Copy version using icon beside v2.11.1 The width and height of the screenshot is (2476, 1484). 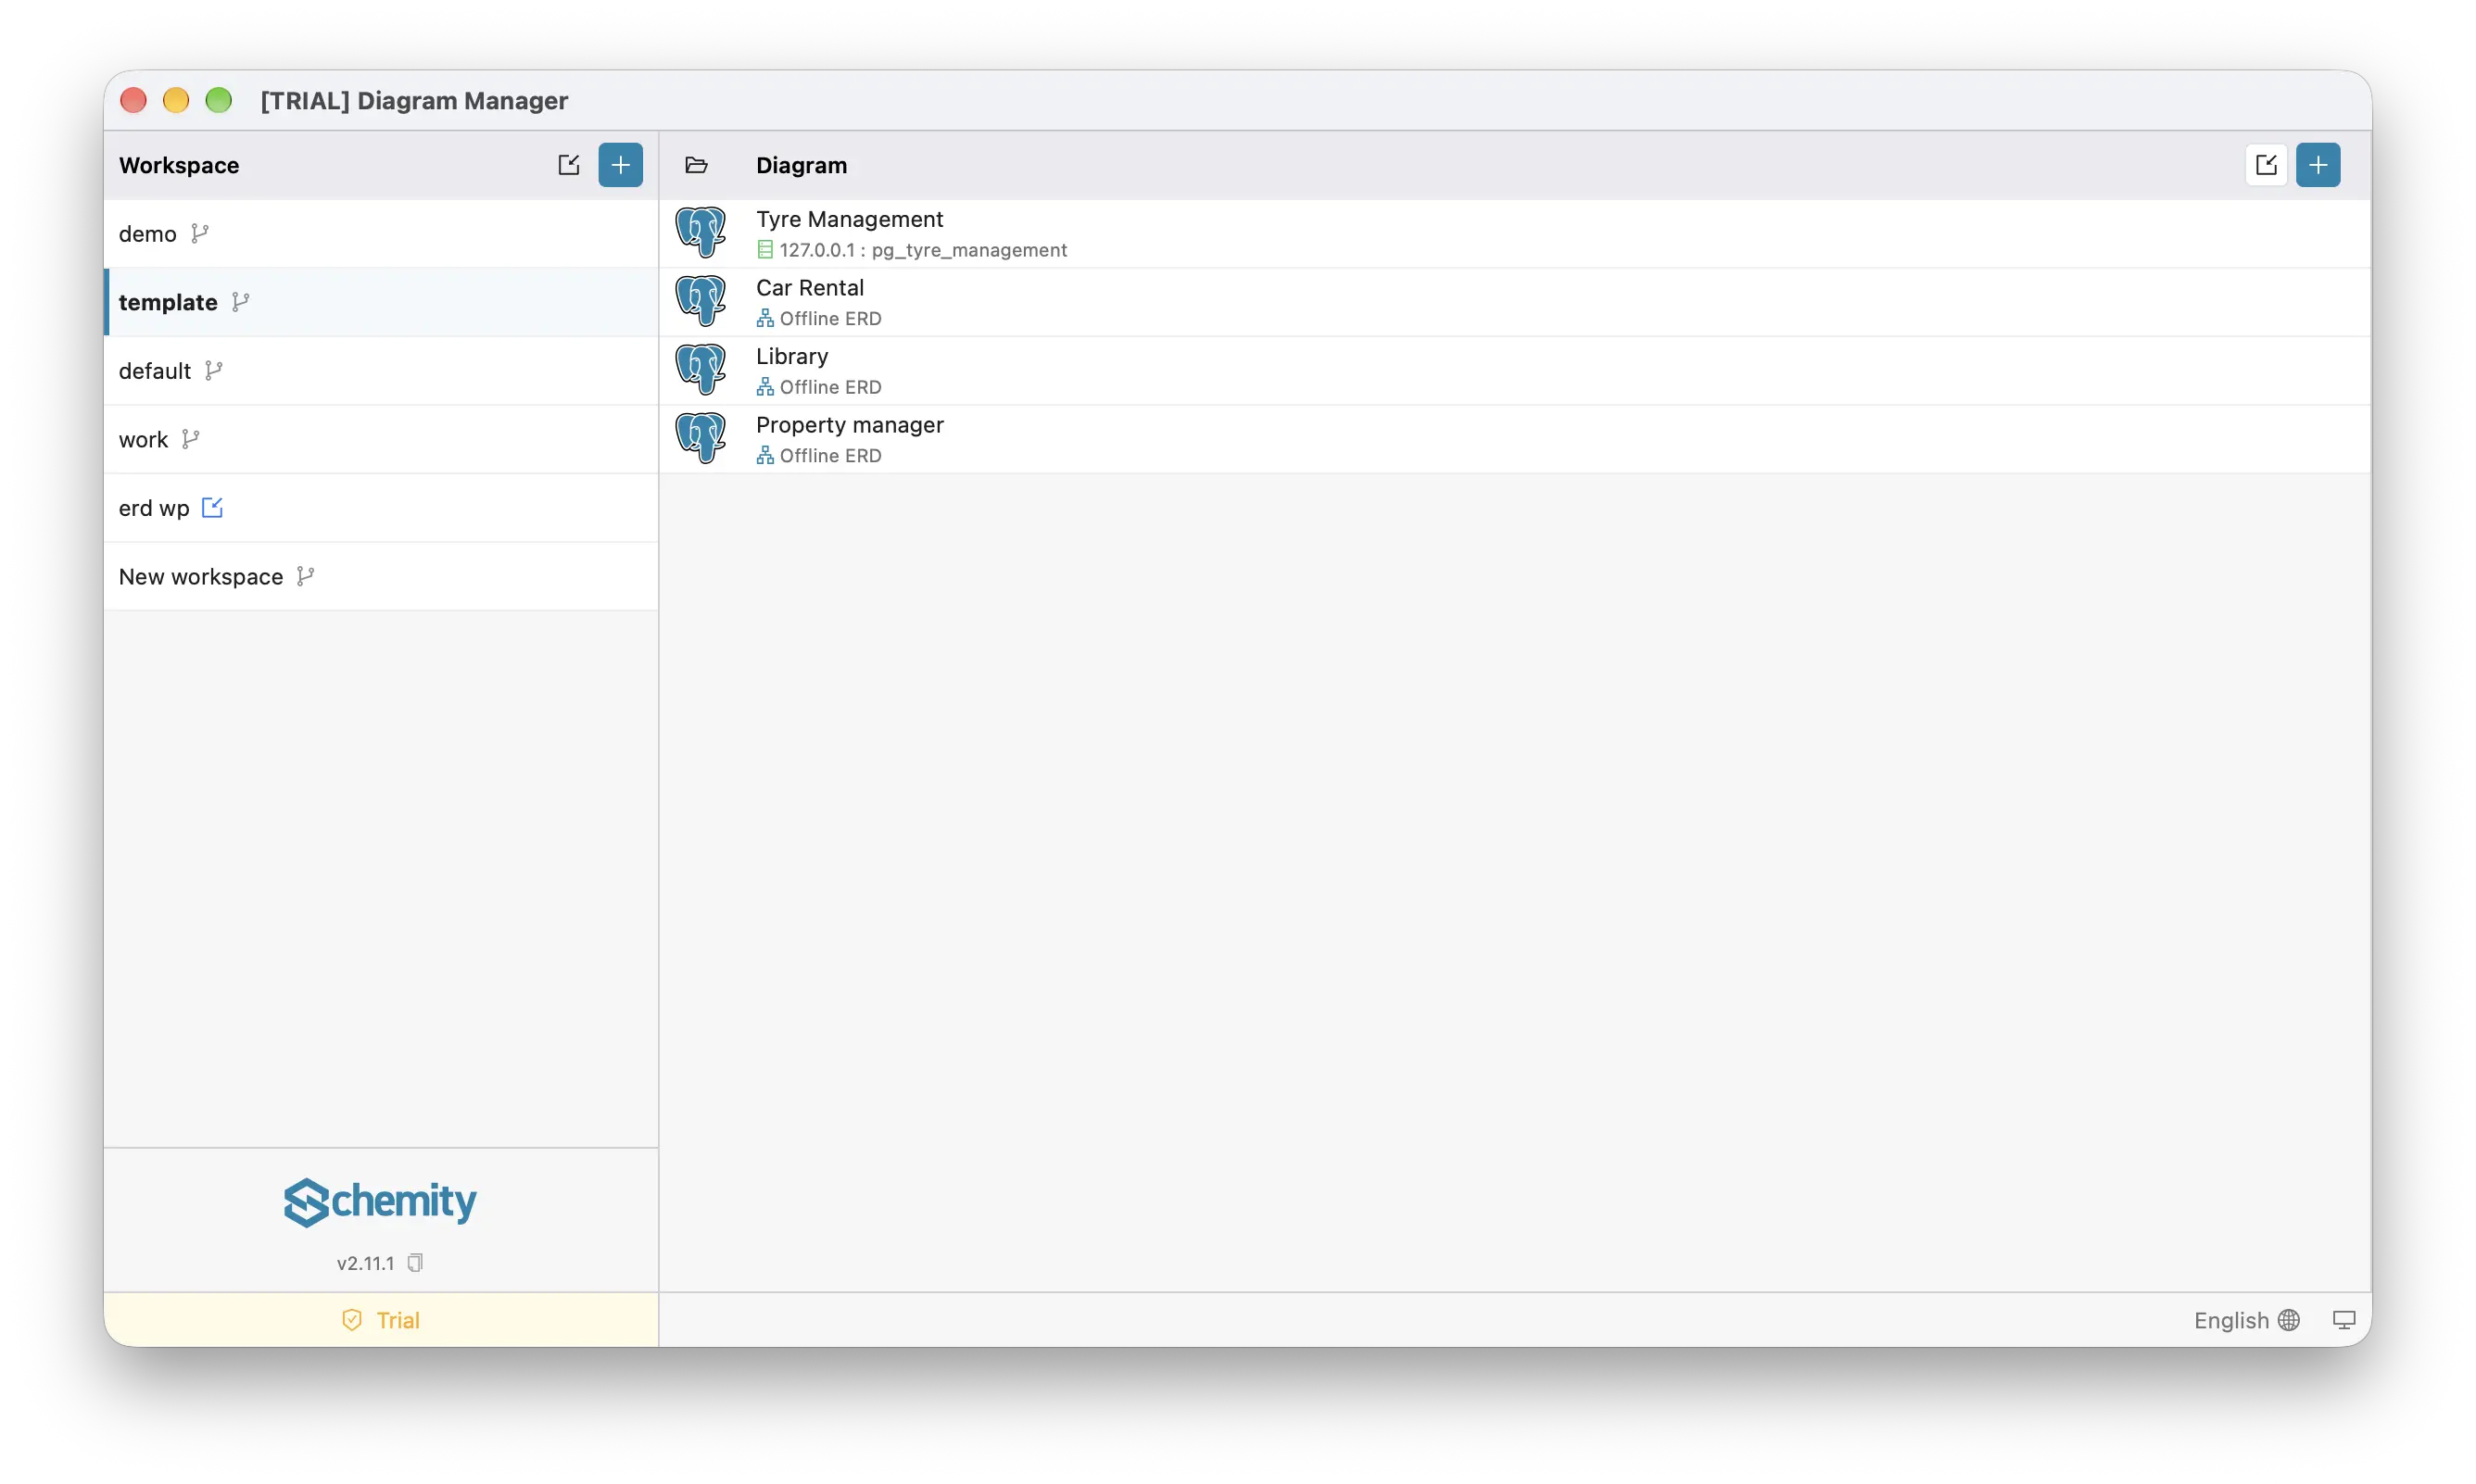click(x=415, y=1262)
